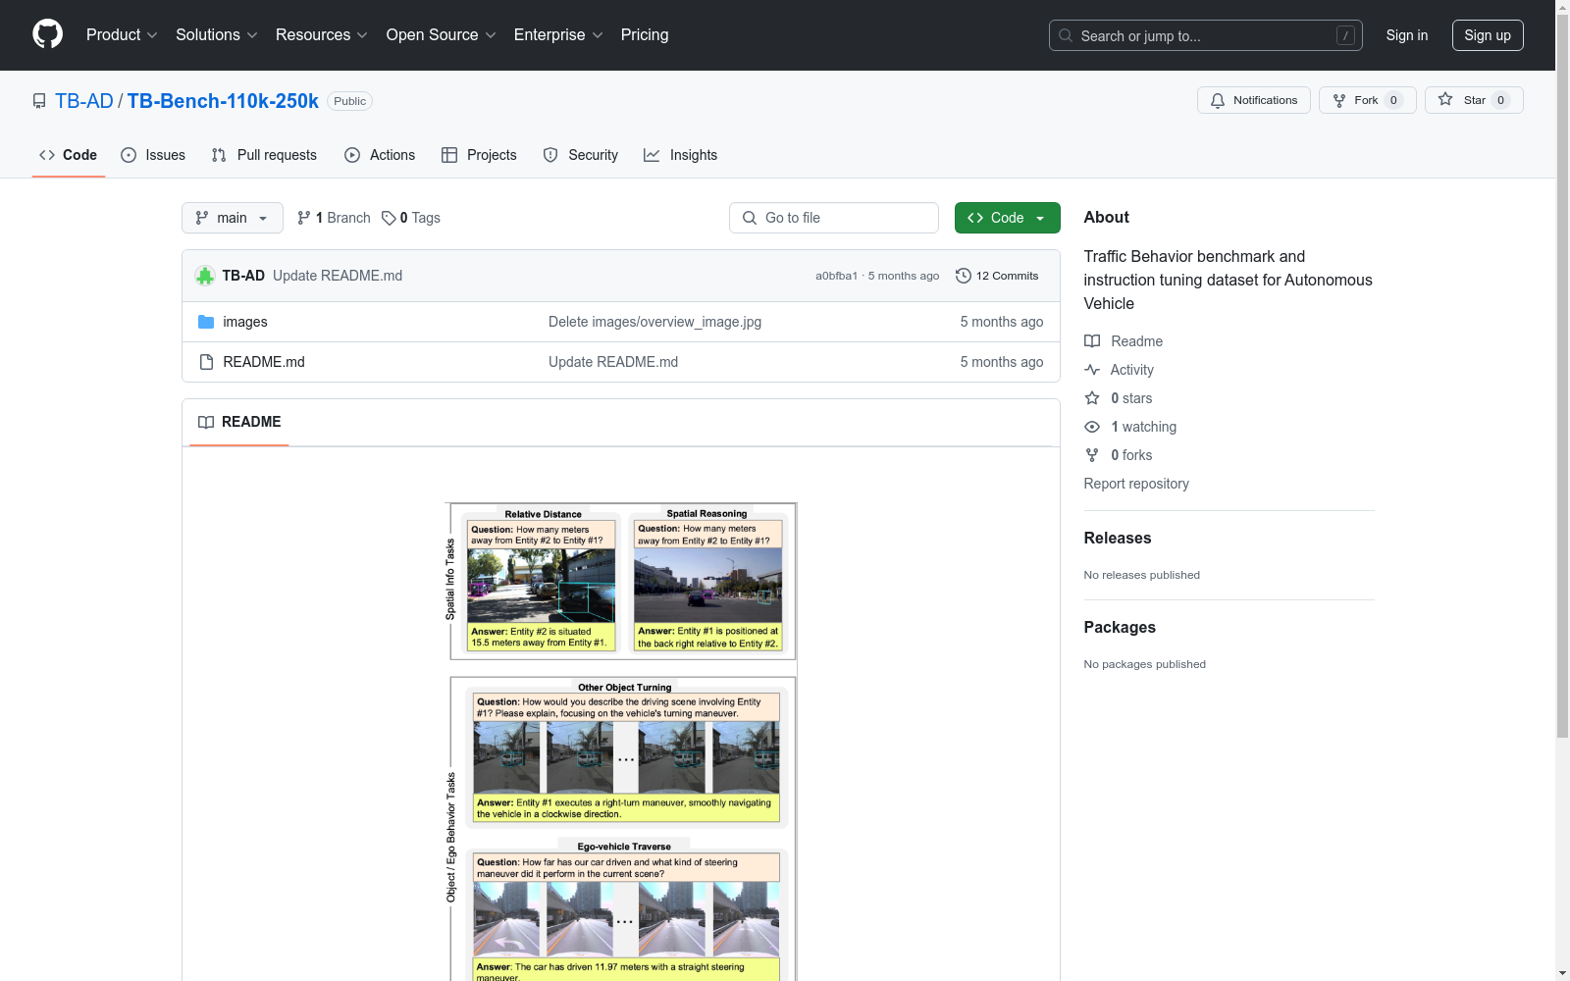
Task: Open the README.md file
Action: point(264,362)
